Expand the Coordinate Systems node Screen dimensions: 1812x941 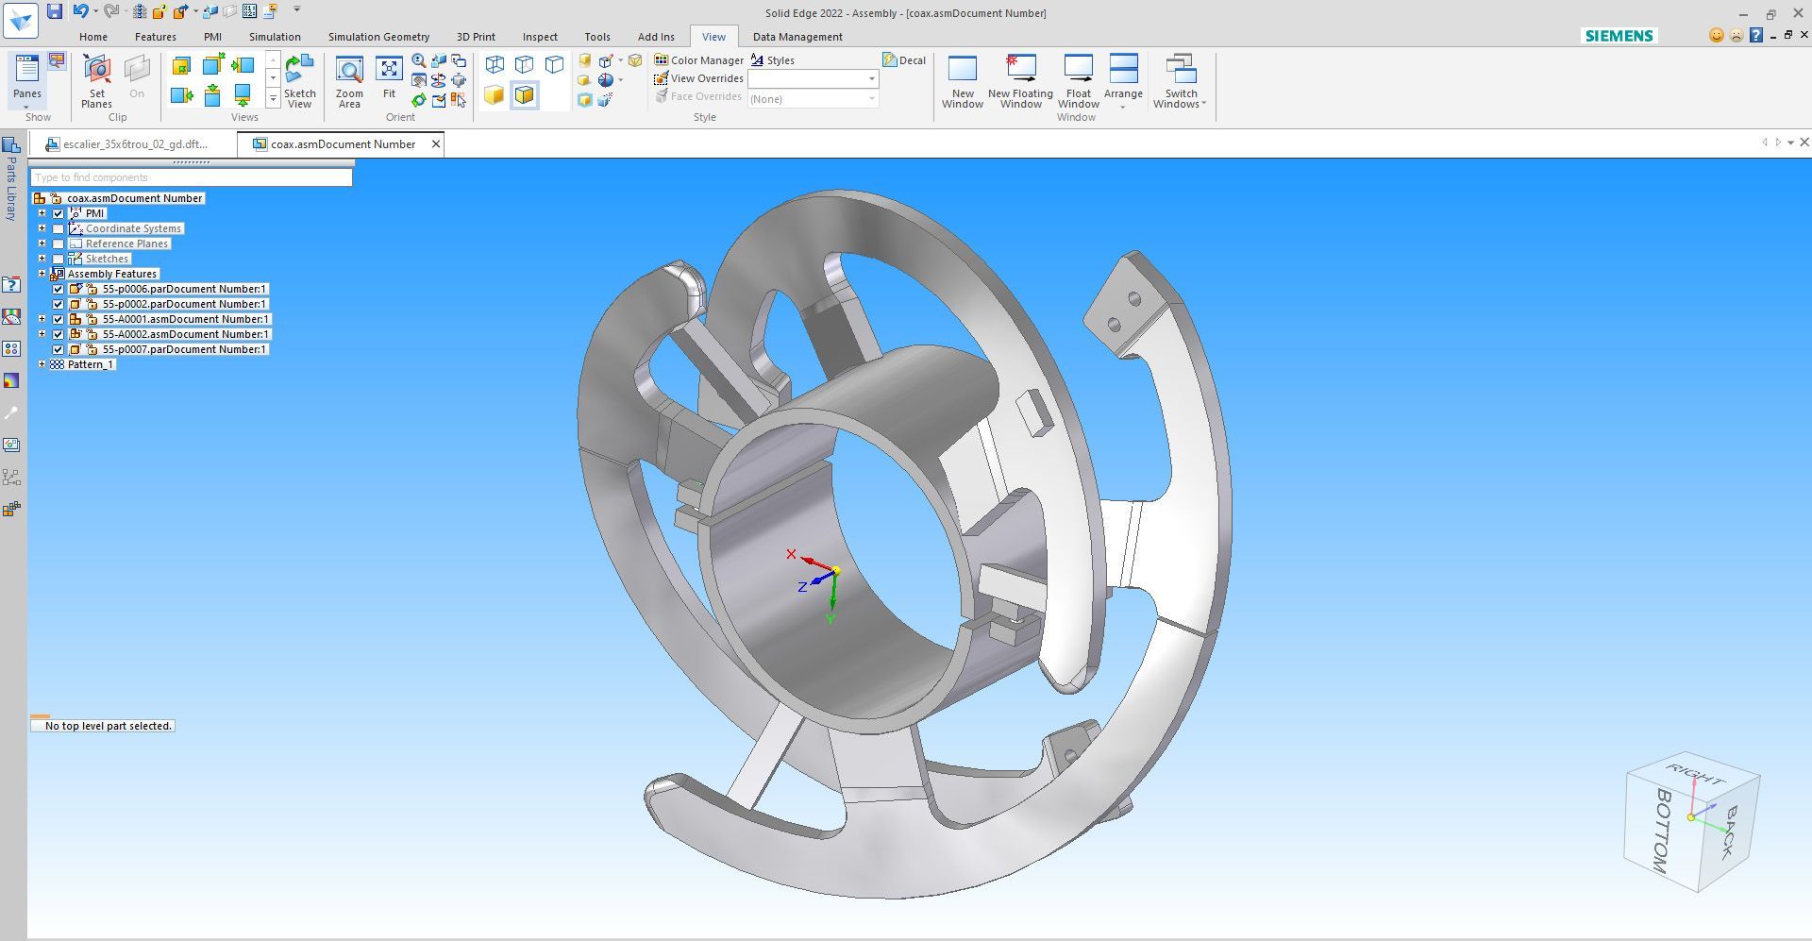42,227
